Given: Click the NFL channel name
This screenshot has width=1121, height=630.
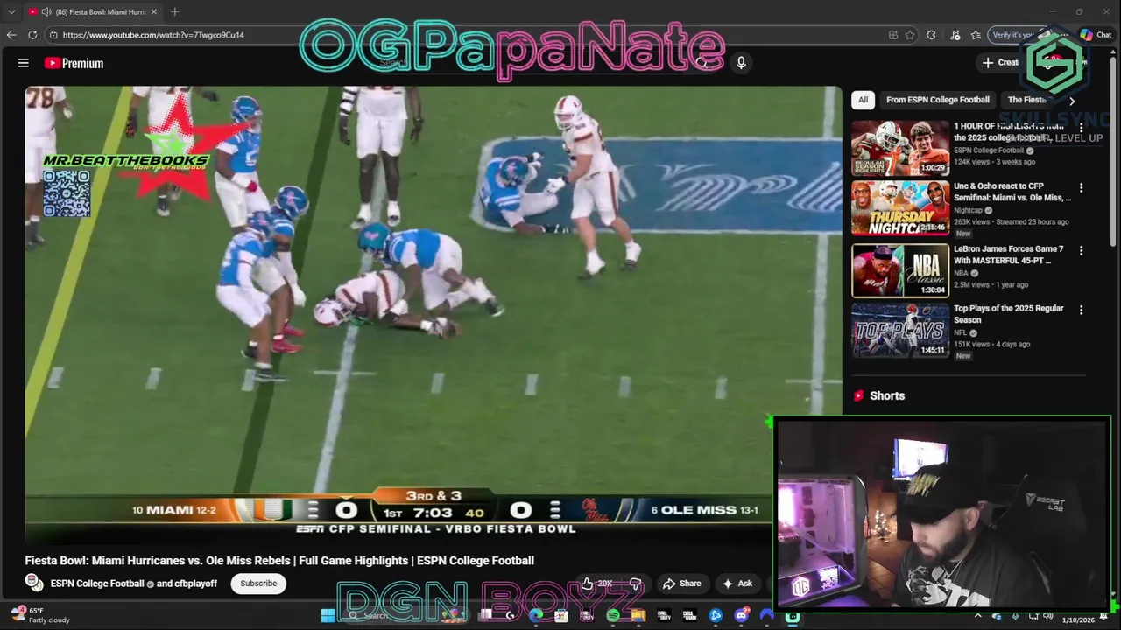Looking at the screenshot, I should point(961,332).
